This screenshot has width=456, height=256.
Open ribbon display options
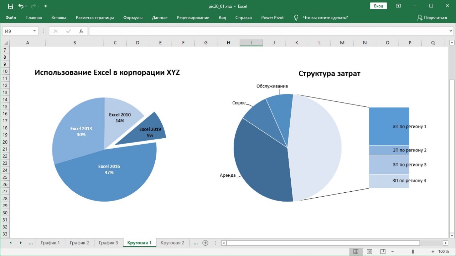pyautogui.click(x=398, y=6)
